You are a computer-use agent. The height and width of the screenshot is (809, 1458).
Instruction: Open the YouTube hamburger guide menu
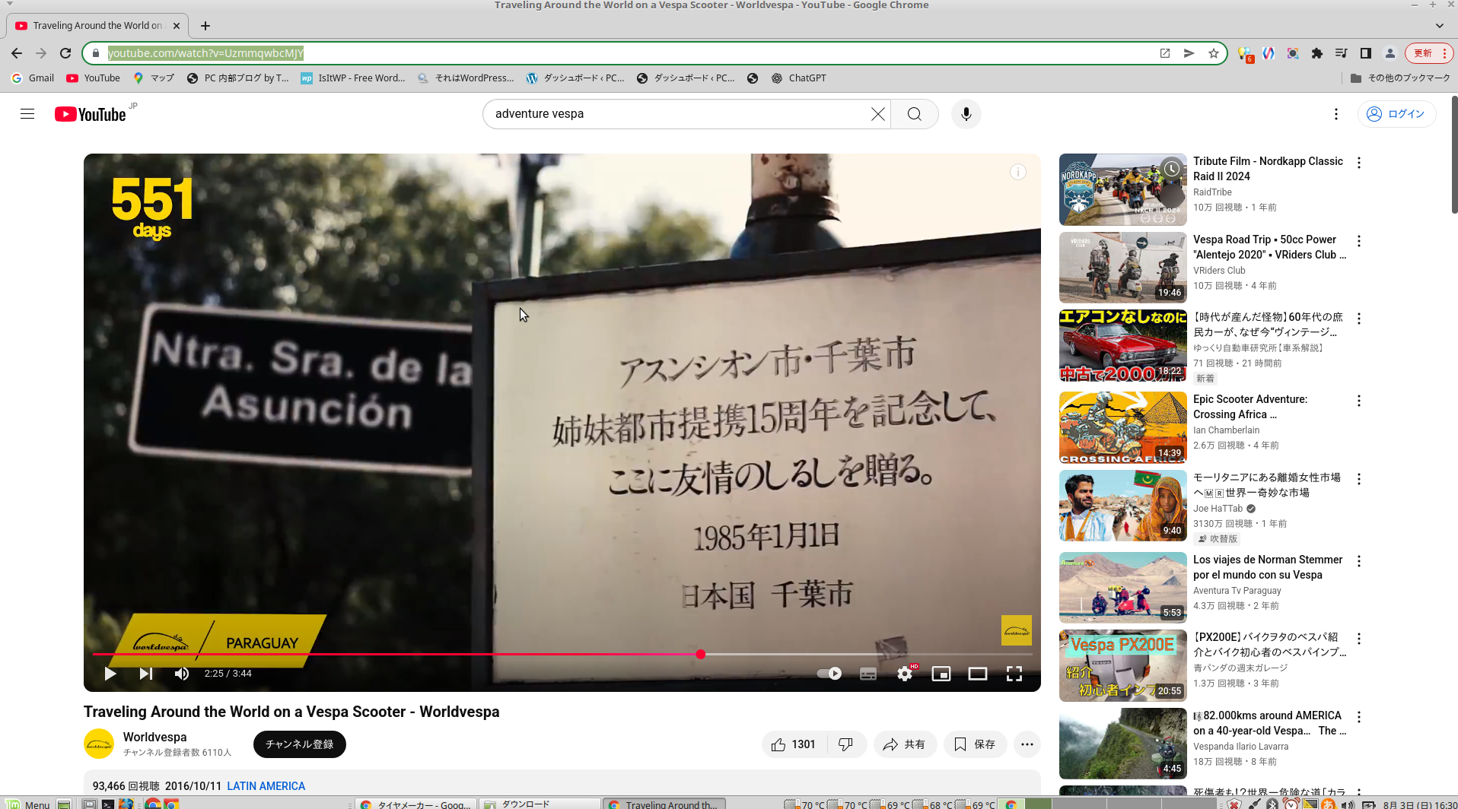pyautogui.click(x=27, y=114)
